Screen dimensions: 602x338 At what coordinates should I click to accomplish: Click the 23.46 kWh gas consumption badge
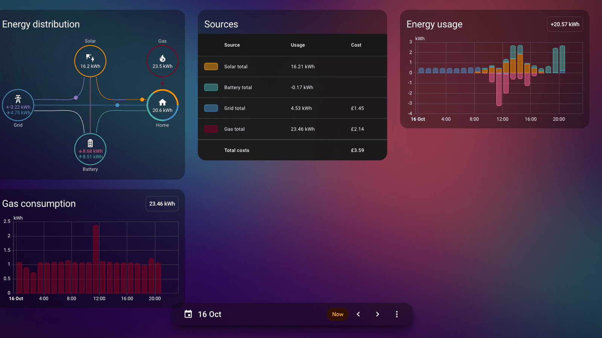(162, 204)
